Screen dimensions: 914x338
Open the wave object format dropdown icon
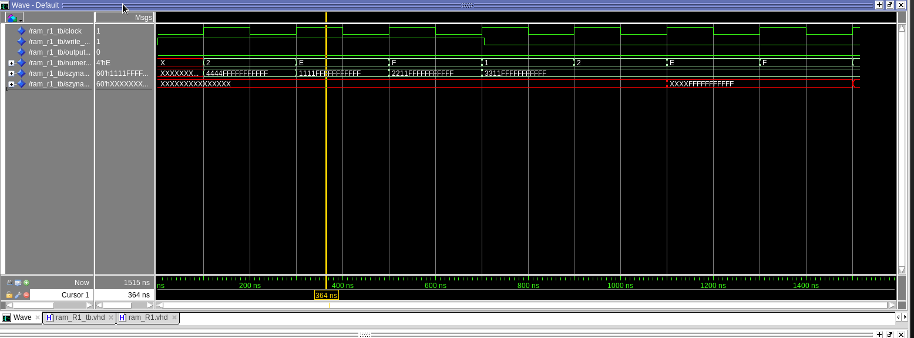point(14,18)
